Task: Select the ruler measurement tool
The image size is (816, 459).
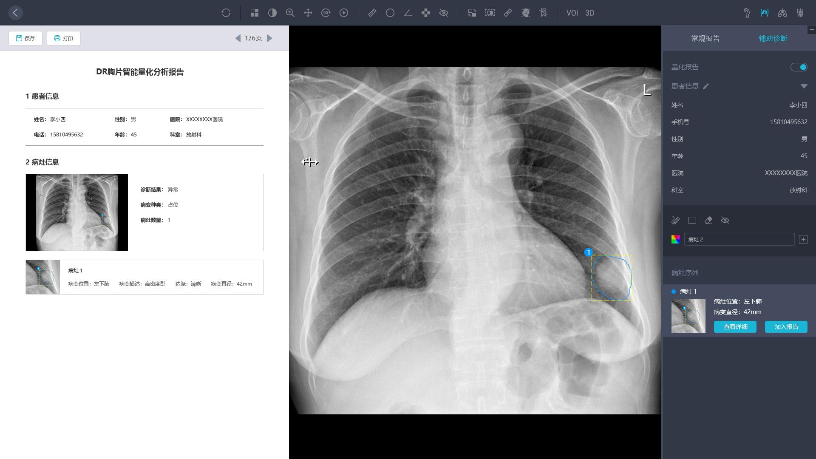Action: 372,13
